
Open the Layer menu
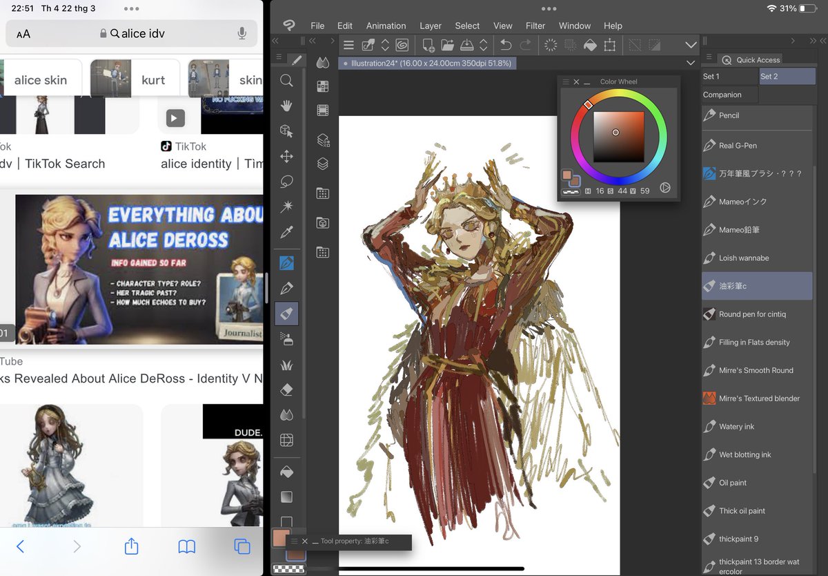coord(431,26)
